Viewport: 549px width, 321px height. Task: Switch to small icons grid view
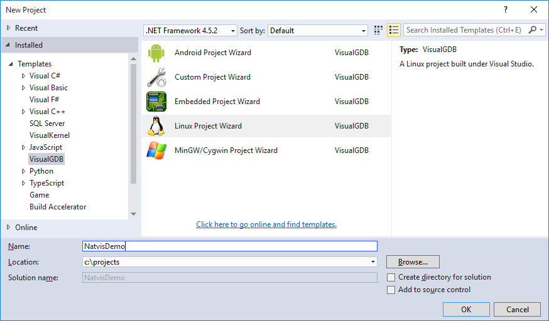[378, 30]
